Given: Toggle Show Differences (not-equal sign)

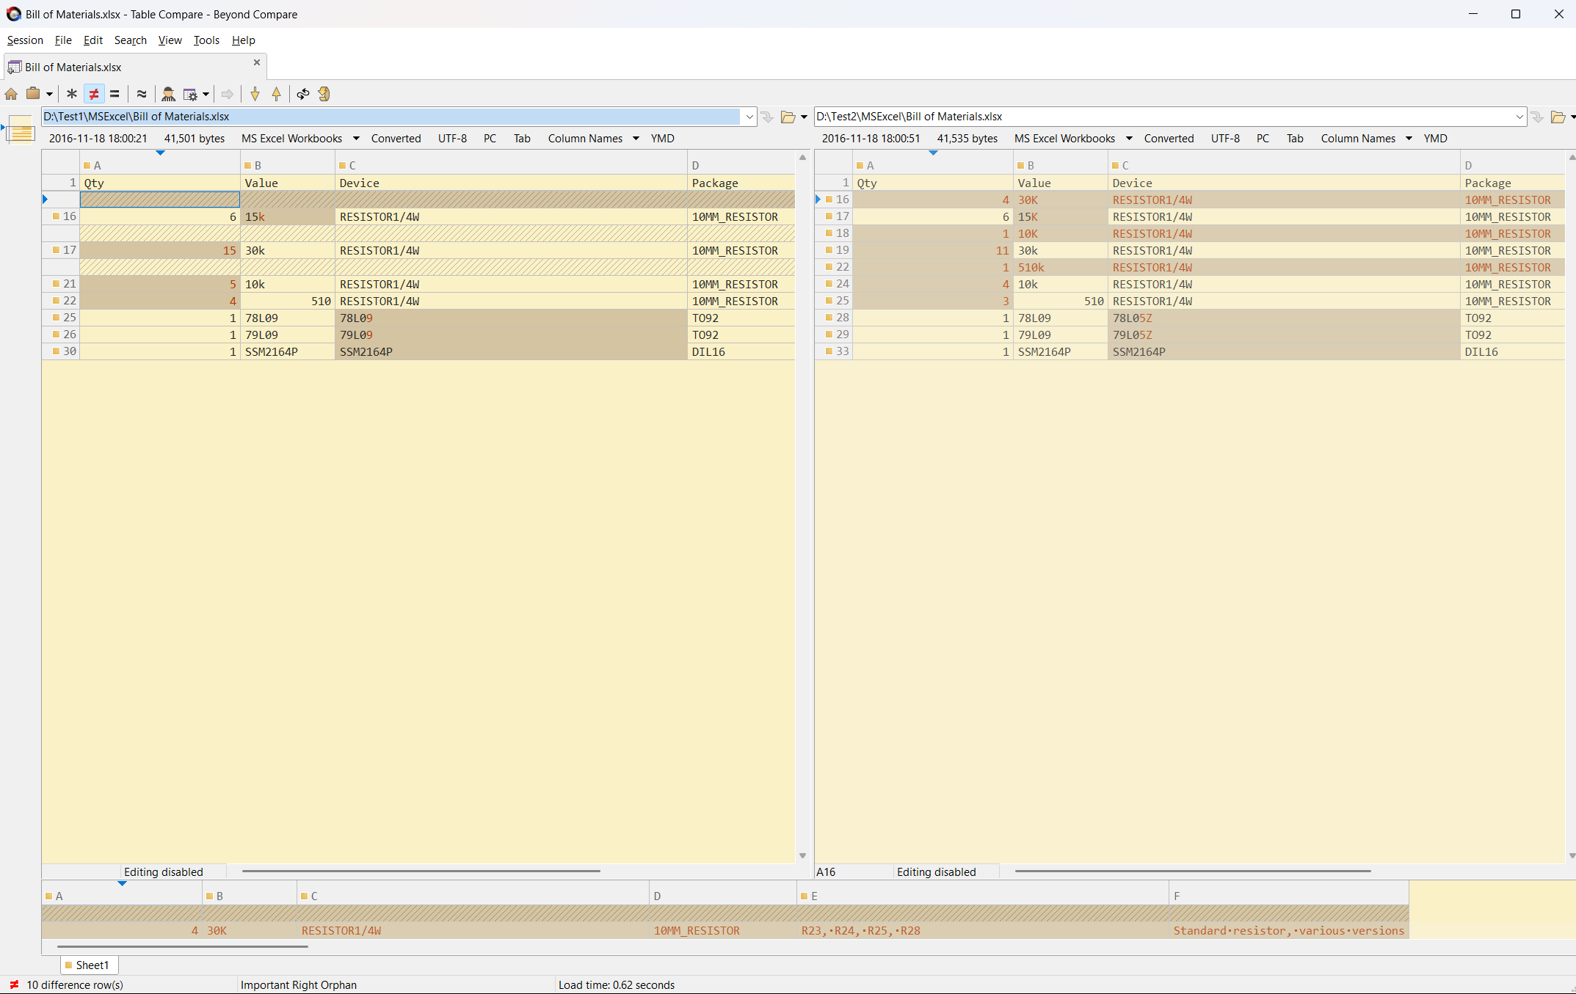Looking at the screenshot, I should [x=94, y=94].
